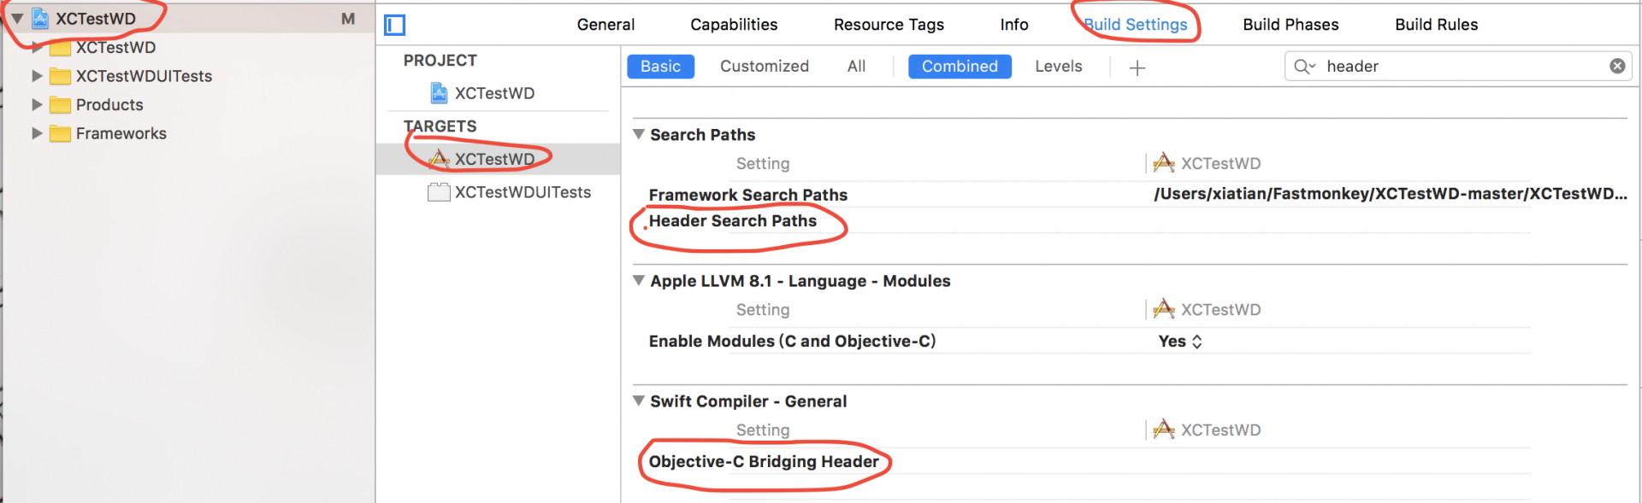Show Customized build settings only

tap(764, 67)
